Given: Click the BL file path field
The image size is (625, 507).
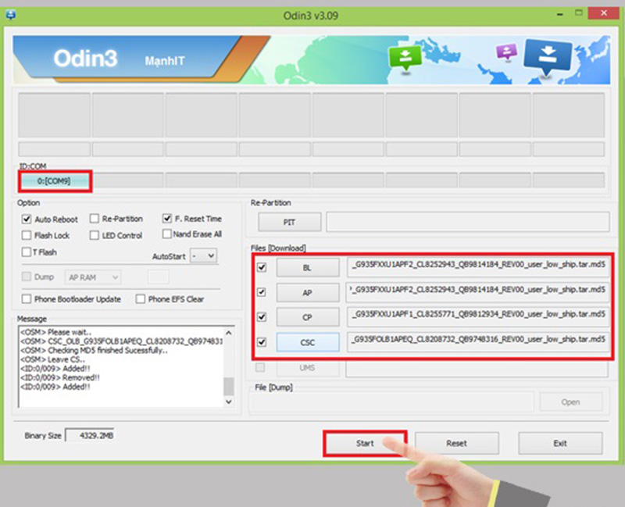Looking at the screenshot, I should pos(478,266).
